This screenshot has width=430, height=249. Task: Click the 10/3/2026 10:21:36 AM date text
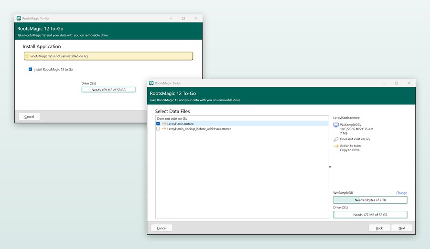356,129
